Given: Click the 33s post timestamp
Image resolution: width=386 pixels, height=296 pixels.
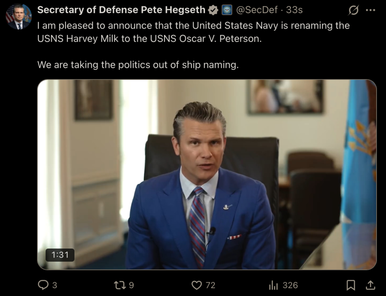Looking at the screenshot, I should pos(294,10).
